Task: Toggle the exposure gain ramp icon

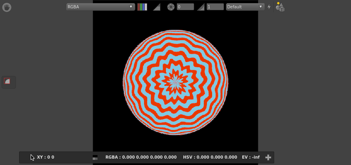Action: 156,7
